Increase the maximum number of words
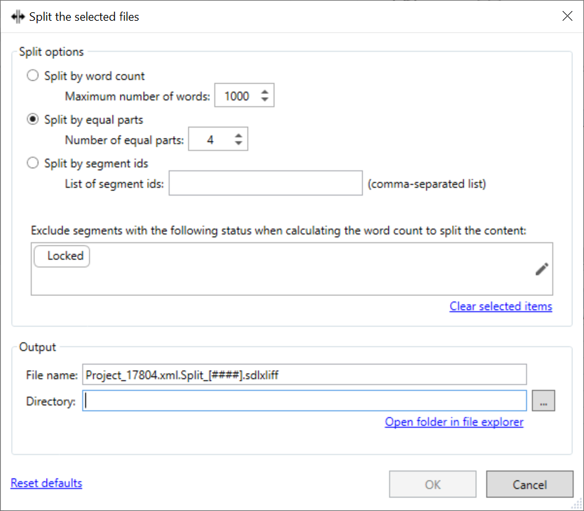Viewport: 584px width, 511px height. [264, 92]
